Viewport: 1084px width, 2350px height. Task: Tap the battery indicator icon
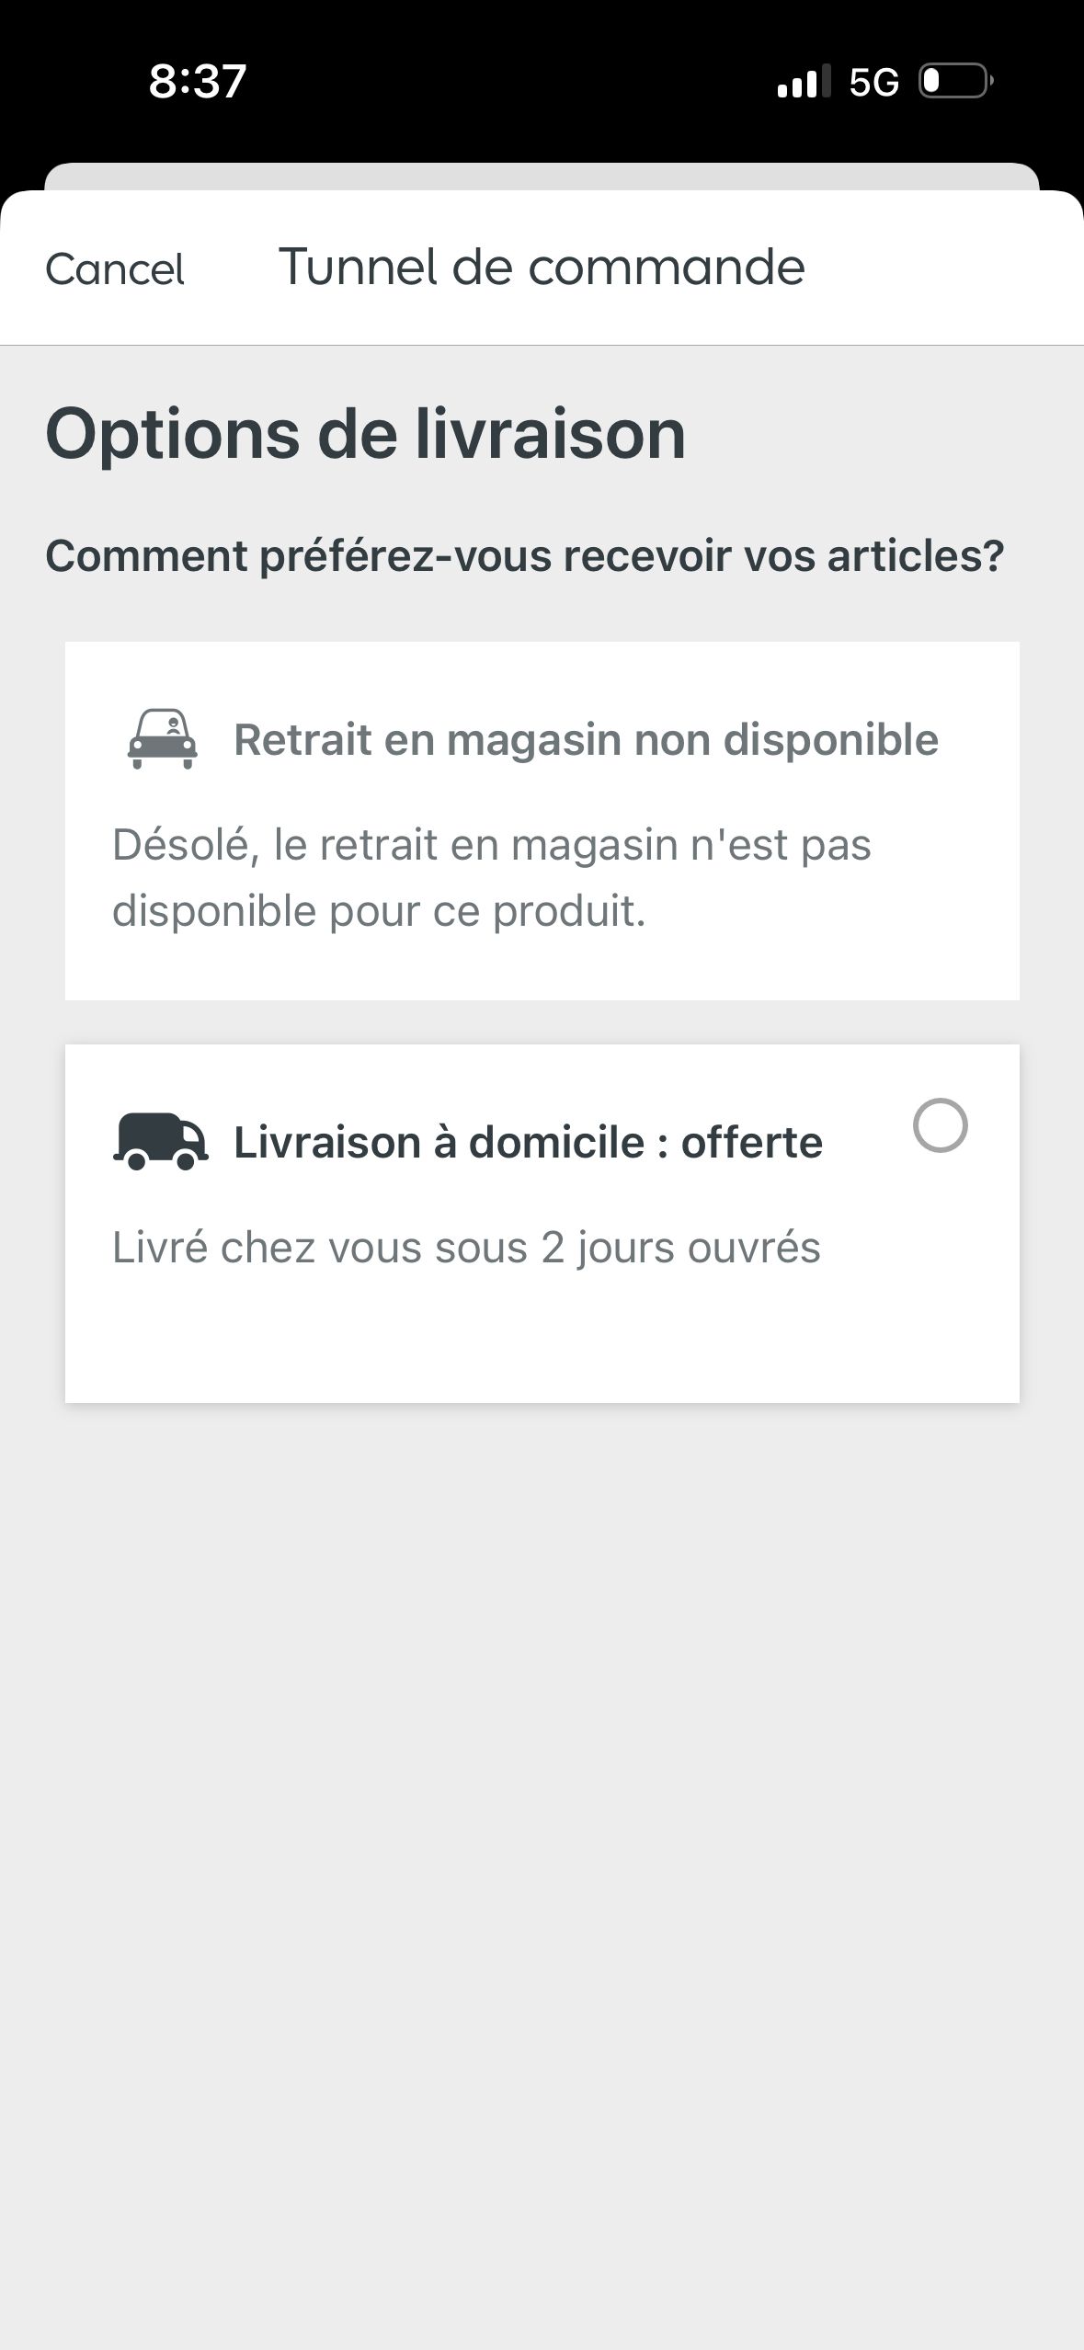[x=956, y=82]
